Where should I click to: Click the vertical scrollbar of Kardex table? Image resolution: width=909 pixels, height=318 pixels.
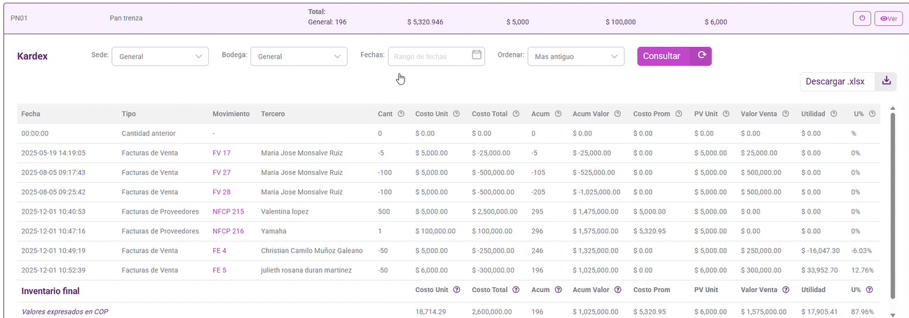tap(892, 203)
